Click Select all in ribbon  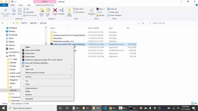(112, 9)
